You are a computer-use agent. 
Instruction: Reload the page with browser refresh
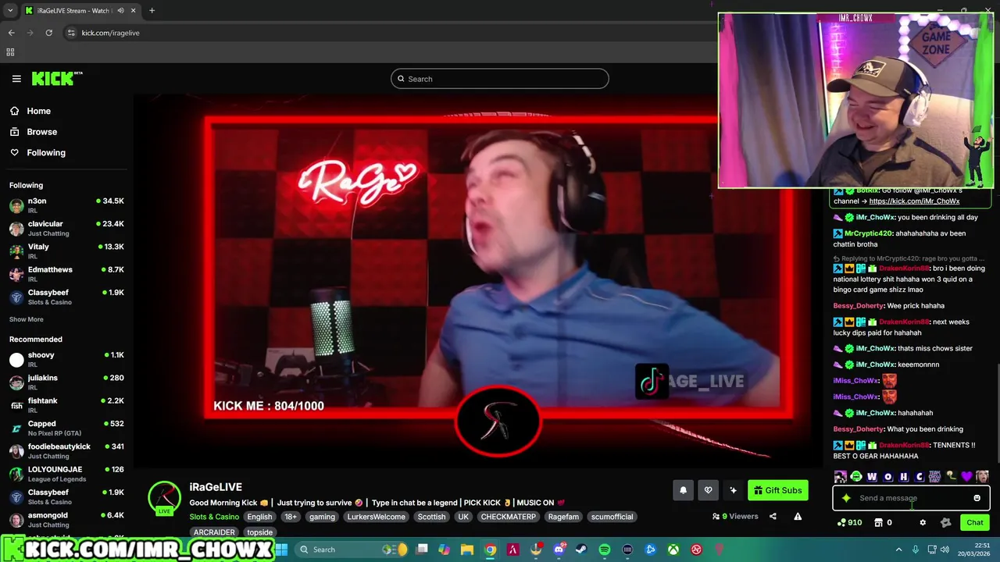click(x=48, y=33)
